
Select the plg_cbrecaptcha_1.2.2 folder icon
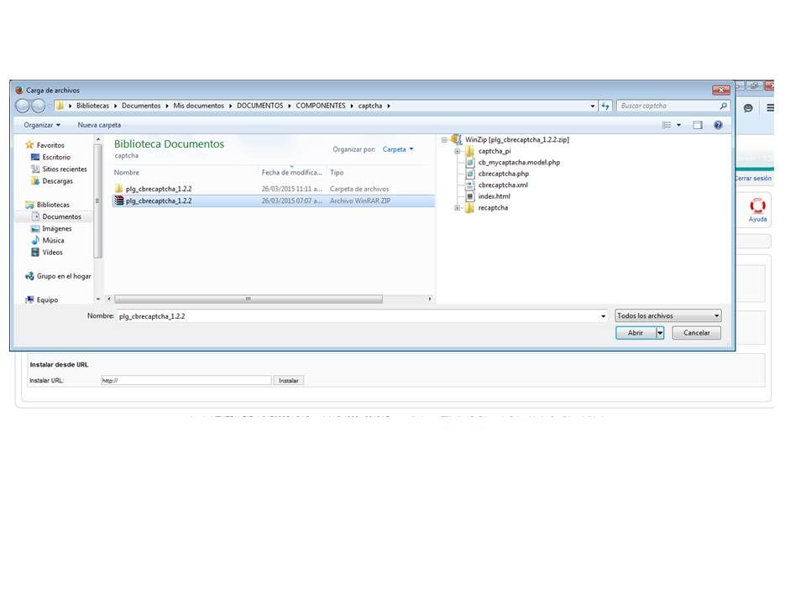click(118, 189)
